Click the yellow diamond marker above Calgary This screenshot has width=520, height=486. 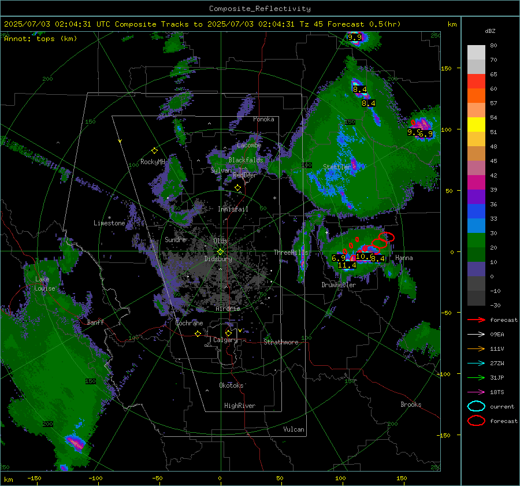228,333
